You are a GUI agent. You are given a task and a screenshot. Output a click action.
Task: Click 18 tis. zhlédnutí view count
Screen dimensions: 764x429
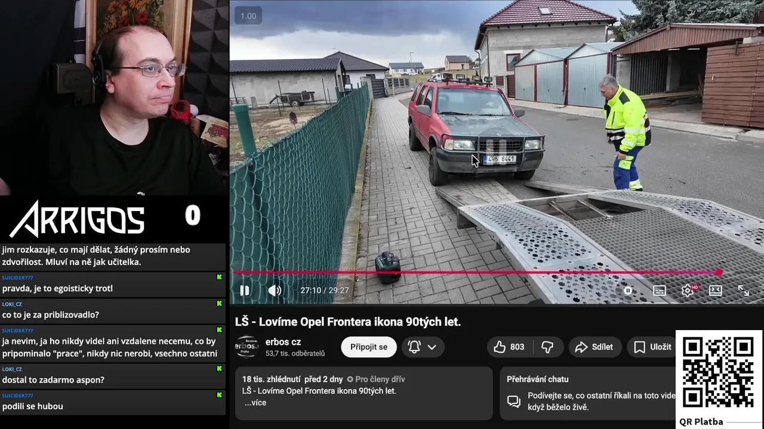click(271, 379)
